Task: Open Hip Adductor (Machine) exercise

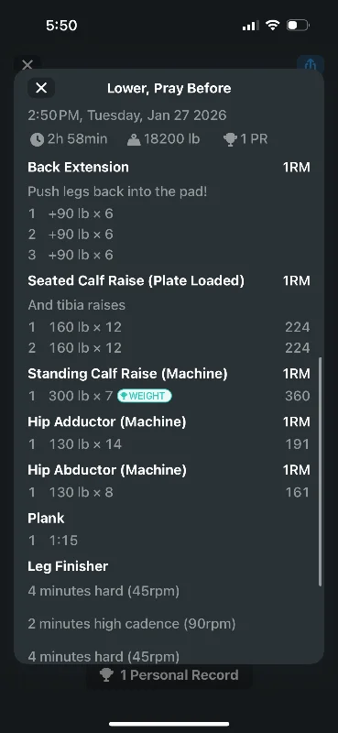Action: [107, 422]
